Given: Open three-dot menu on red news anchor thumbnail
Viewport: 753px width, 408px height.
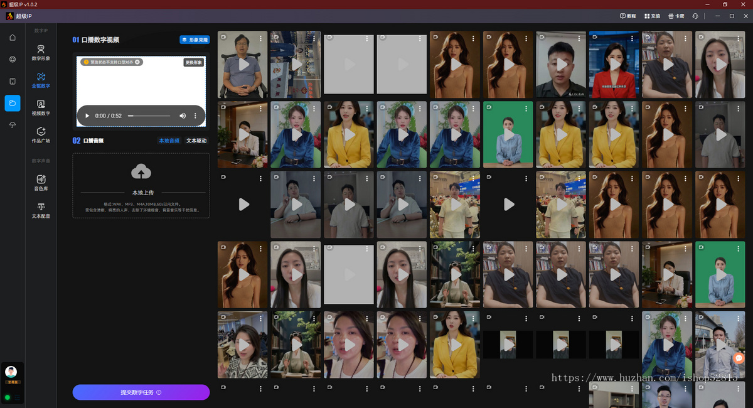Looking at the screenshot, I should (x=633, y=38).
